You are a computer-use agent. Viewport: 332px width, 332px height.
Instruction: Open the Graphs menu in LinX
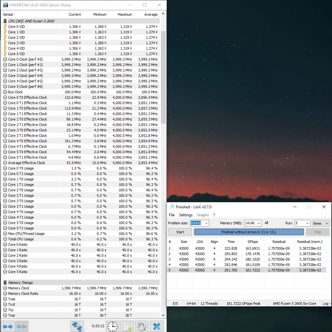203,215
